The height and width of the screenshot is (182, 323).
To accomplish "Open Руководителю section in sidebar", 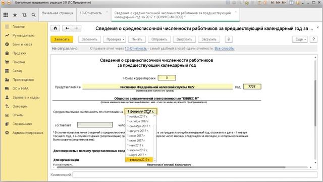I will (x=23, y=35).
